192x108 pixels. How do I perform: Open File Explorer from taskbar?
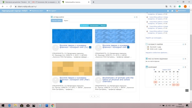[15, 105]
